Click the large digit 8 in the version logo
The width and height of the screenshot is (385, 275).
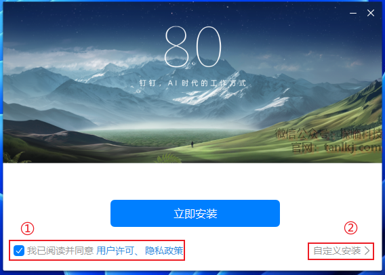click(177, 47)
